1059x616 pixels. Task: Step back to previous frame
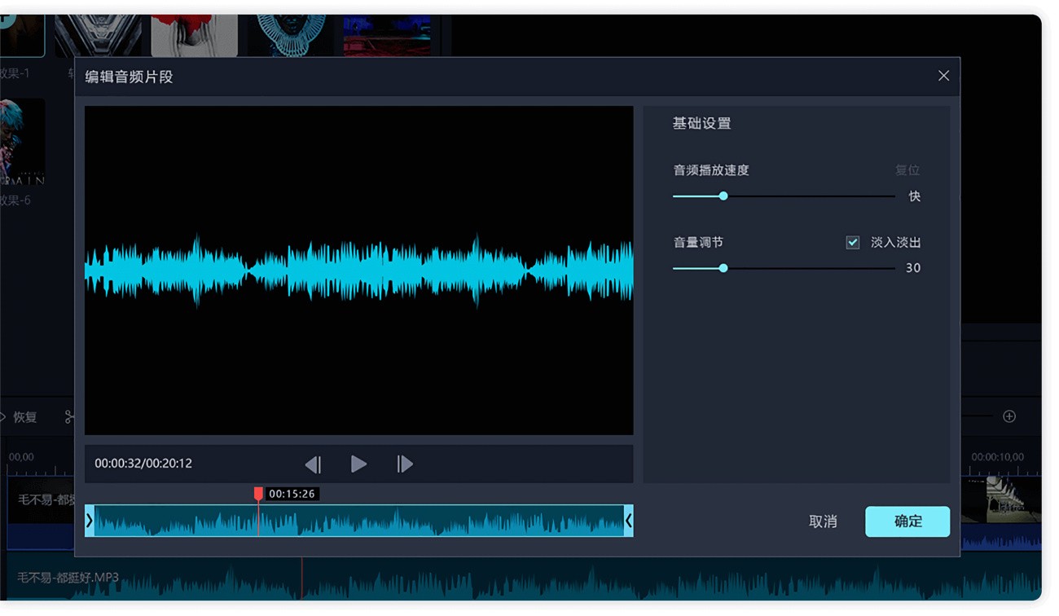pos(313,464)
